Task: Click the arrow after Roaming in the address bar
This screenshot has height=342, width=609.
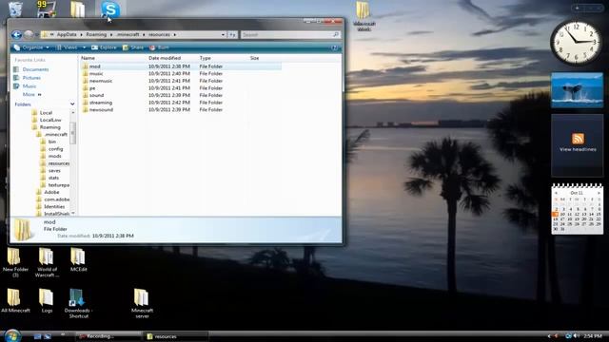Action: 111,34
